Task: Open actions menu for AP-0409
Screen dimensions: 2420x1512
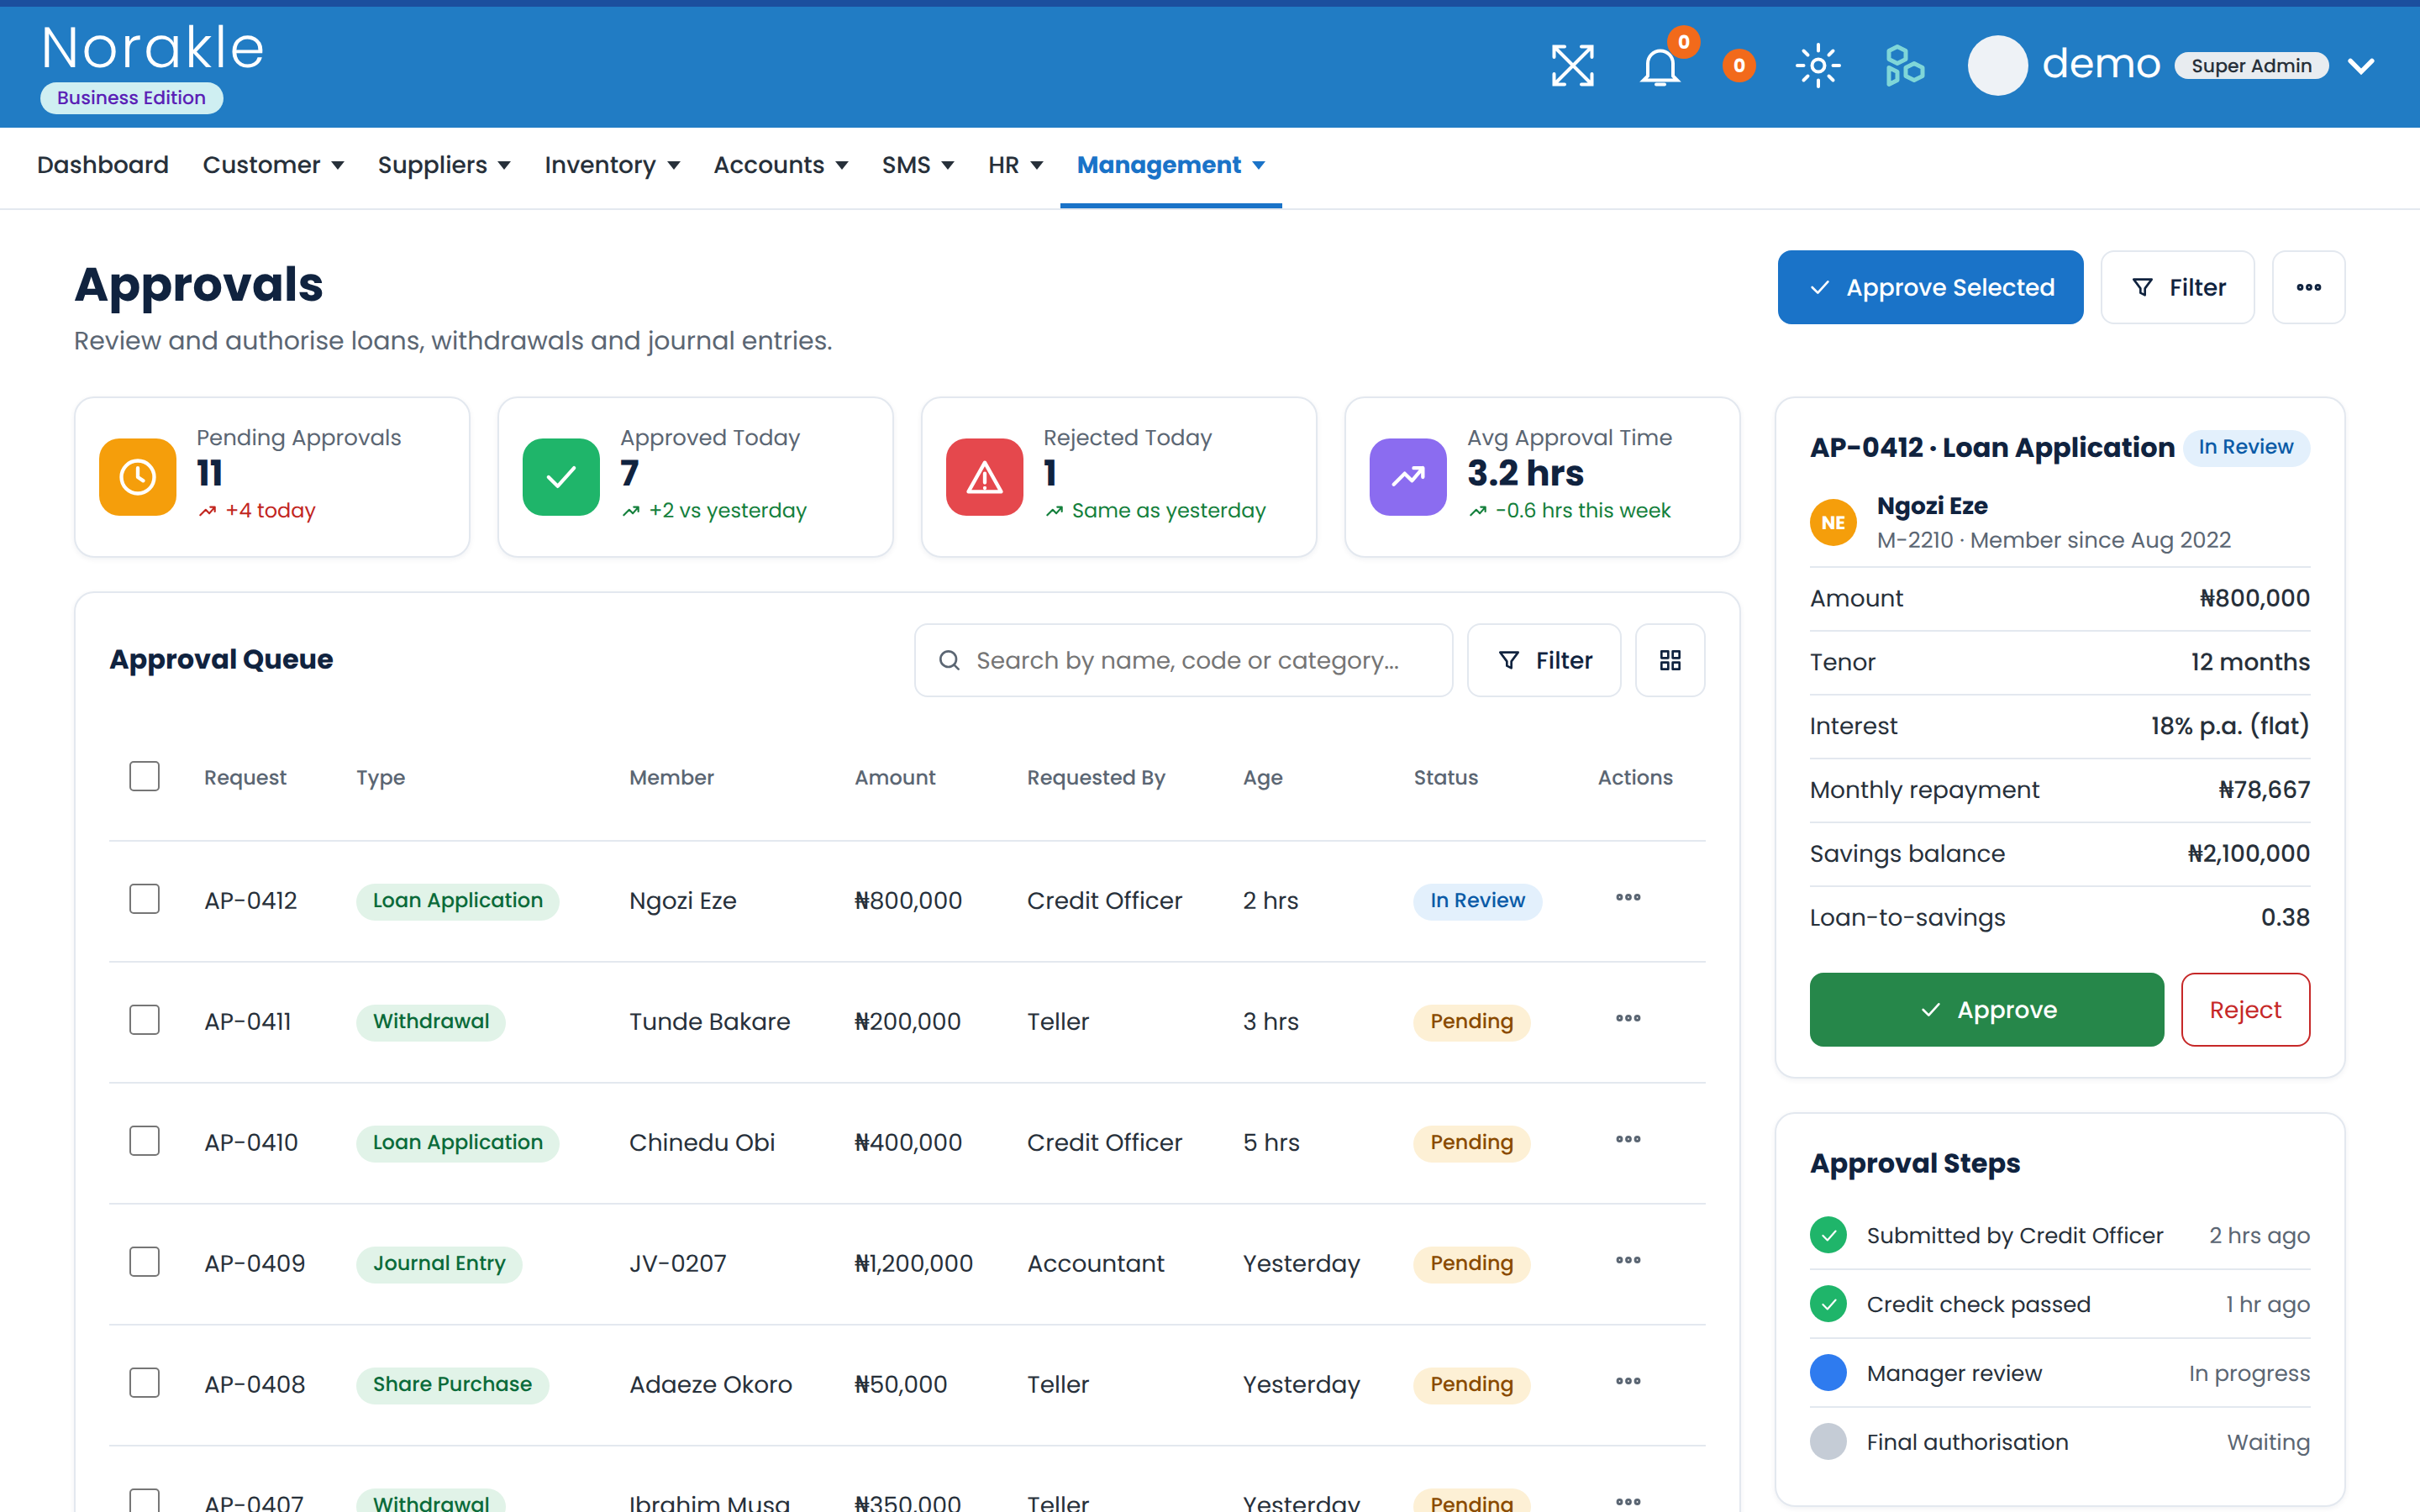Action: coord(1628,1260)
